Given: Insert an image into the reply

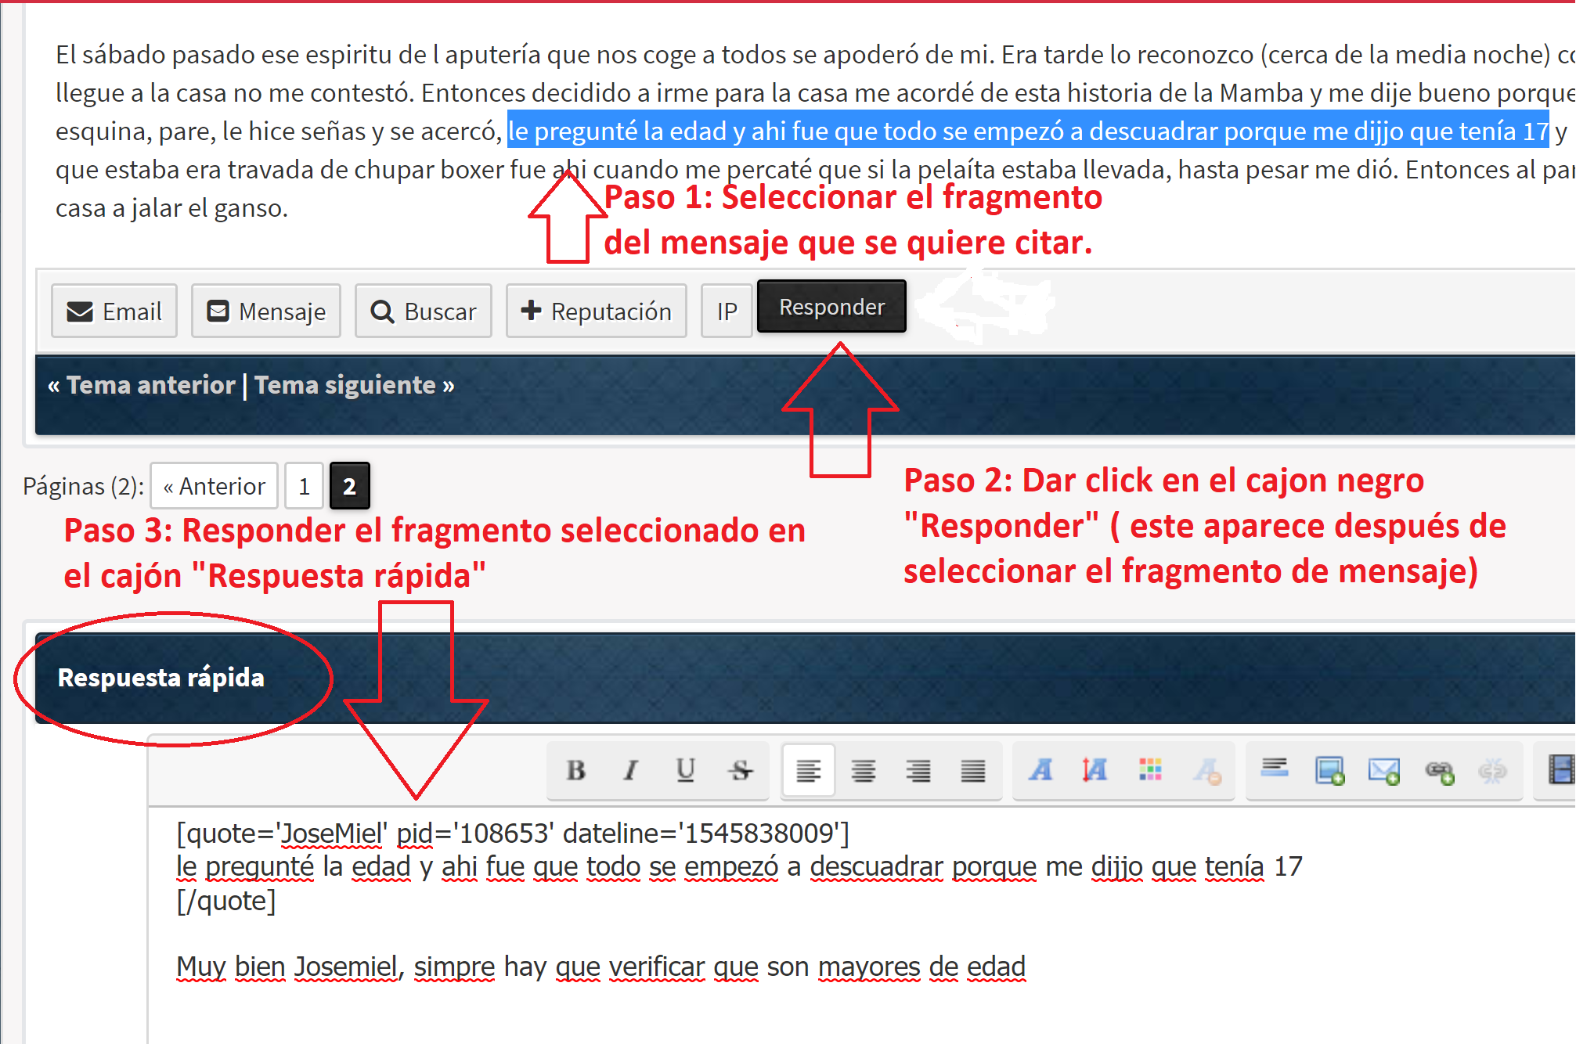Looking at the screenshot, I should click(x=1329, y=771).
